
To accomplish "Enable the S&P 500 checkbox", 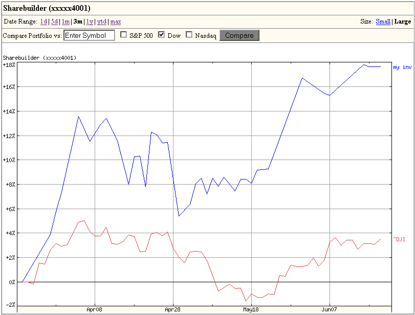I will click(x=123, y=35).
